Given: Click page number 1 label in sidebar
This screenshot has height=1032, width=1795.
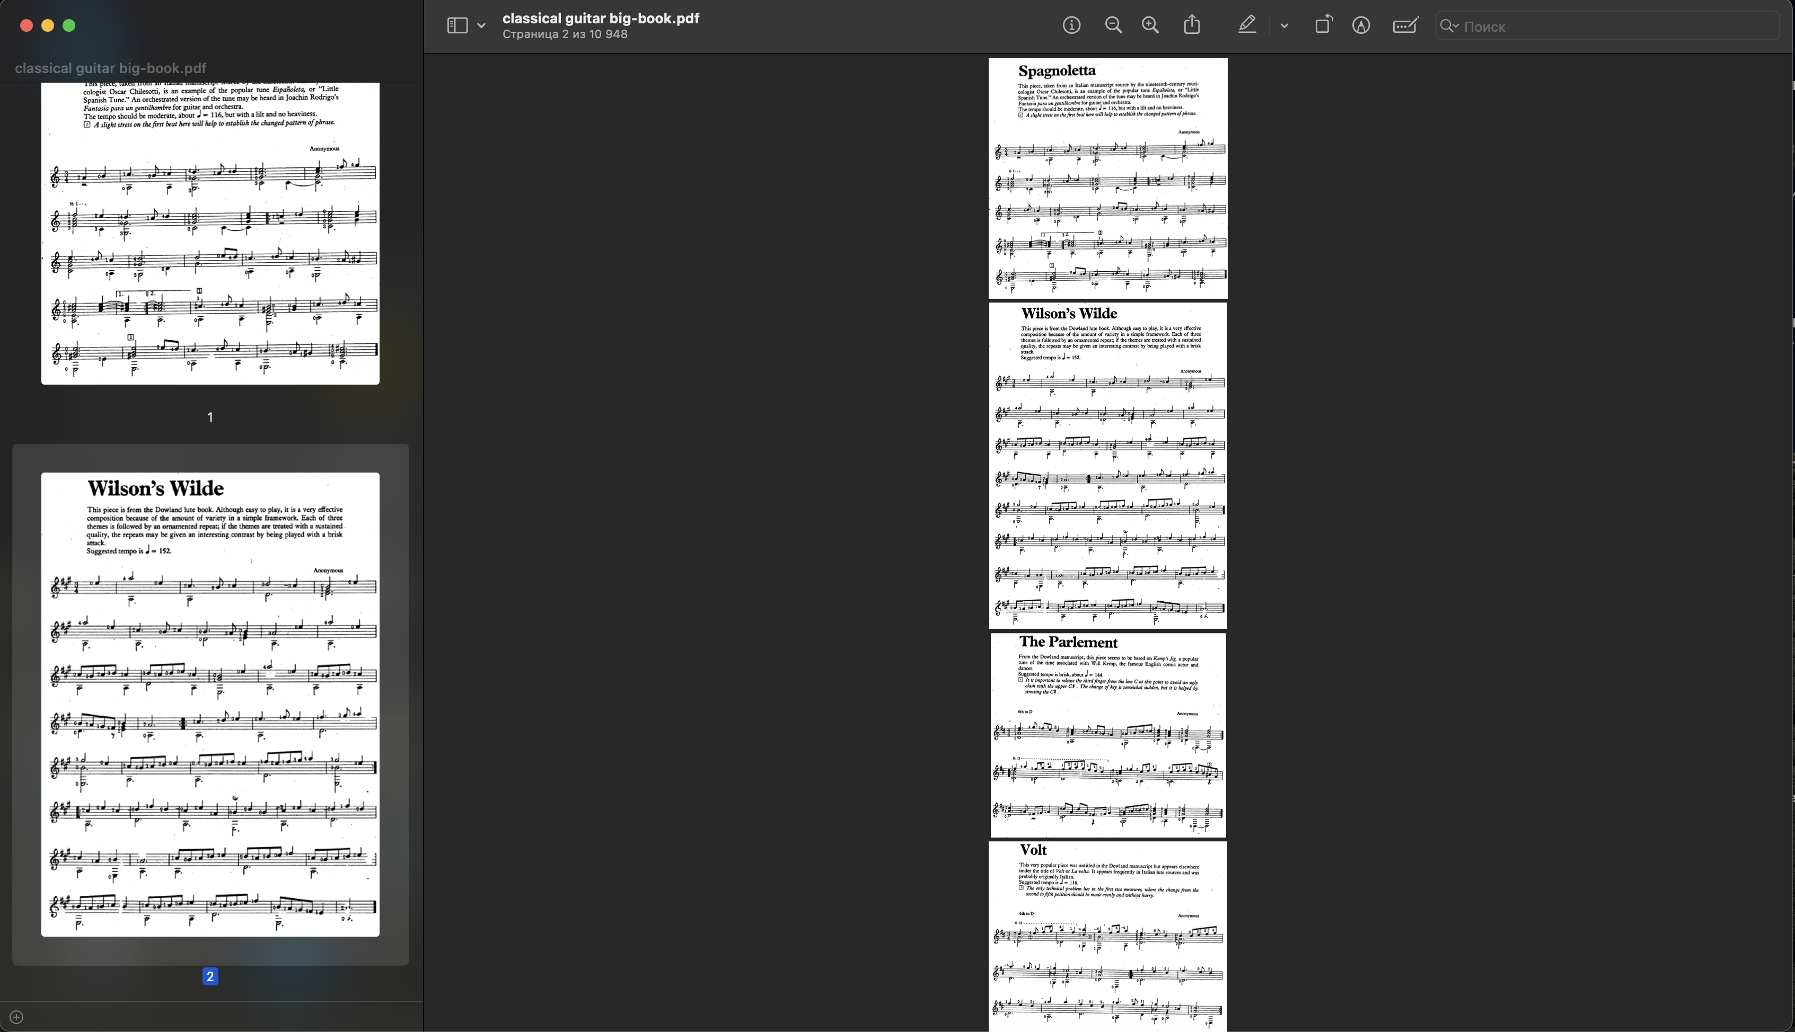Looking at the screenshot, I should pyautogui.click(x=210, y=417).
